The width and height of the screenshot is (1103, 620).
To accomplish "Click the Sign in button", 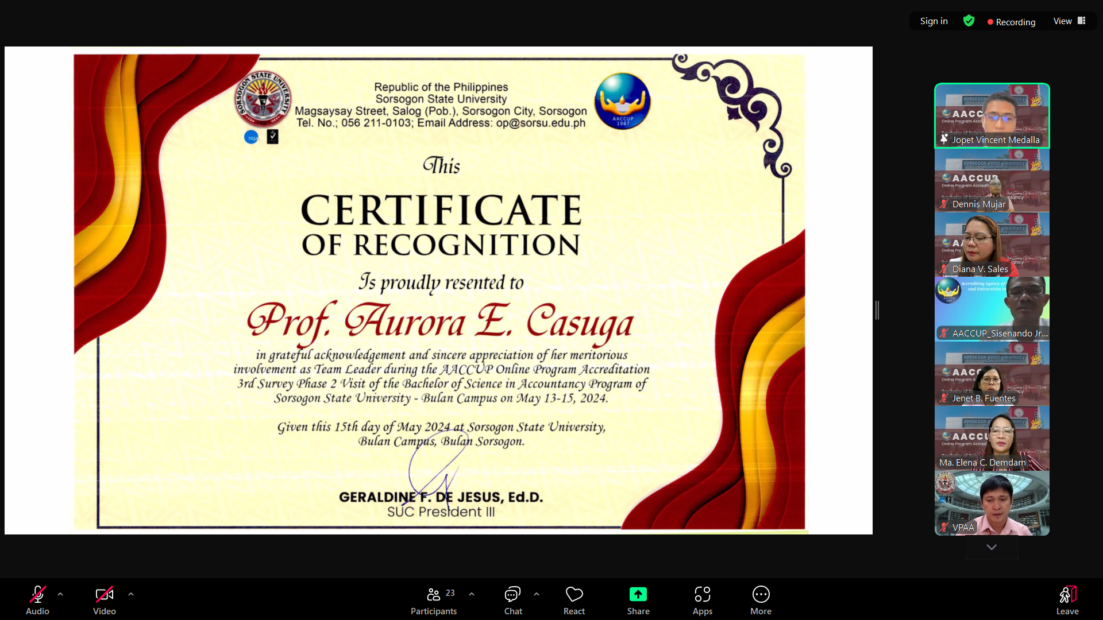I will coord(934,21).
